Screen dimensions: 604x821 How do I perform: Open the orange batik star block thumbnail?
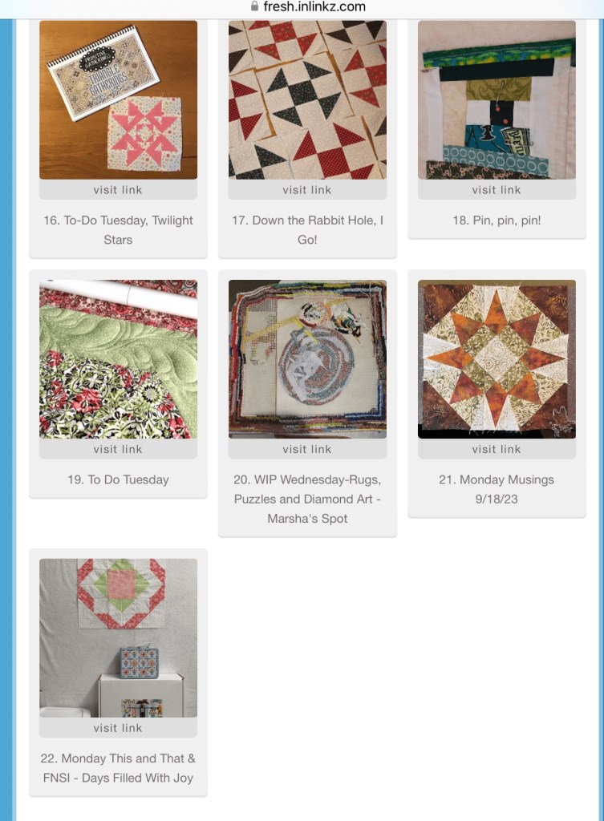pyautogui.click(x=497, y=359)
